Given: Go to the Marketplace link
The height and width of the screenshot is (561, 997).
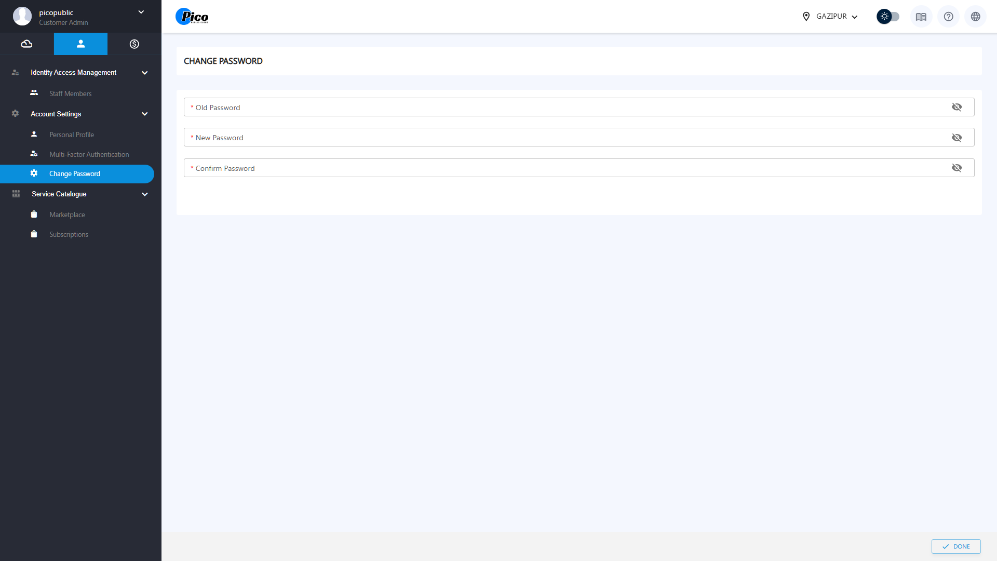Looking at the screenshot, I should coord(67,215).
